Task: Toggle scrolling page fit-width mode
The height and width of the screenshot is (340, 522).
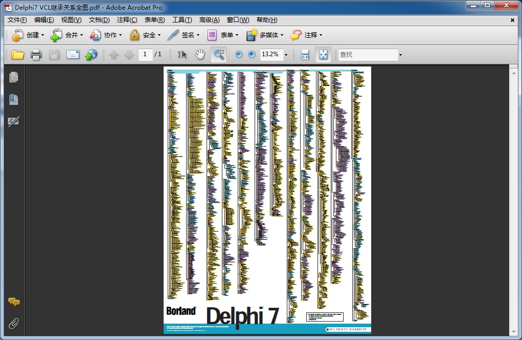Action: (305, 55)
